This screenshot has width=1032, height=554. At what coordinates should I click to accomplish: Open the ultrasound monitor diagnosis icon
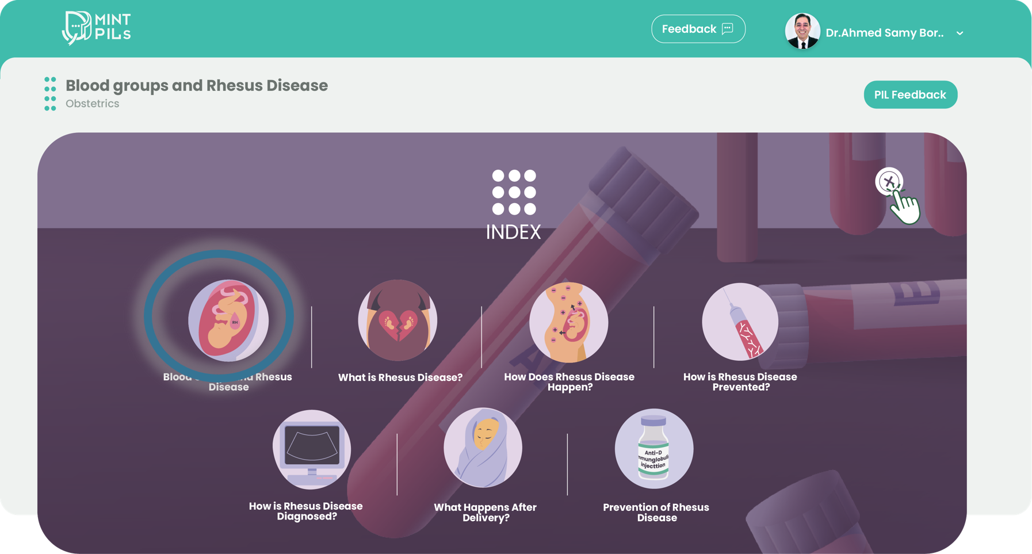(312, 449)
